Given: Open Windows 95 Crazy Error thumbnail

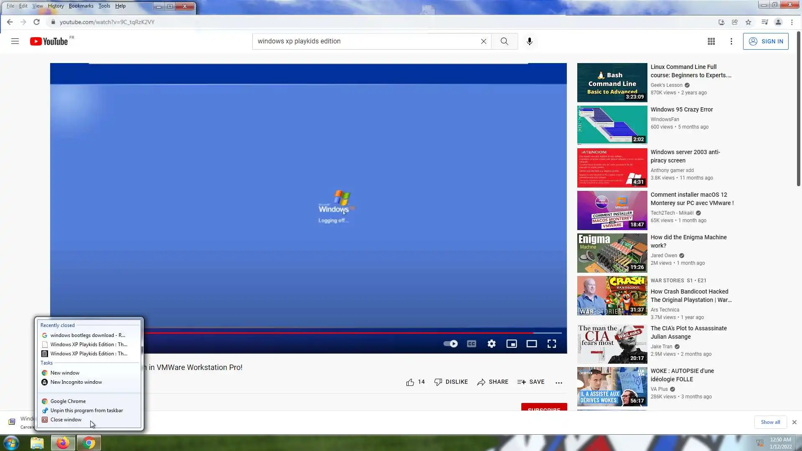Looking at the screenshot, I should pyautogui.click(x=612, y=125).
